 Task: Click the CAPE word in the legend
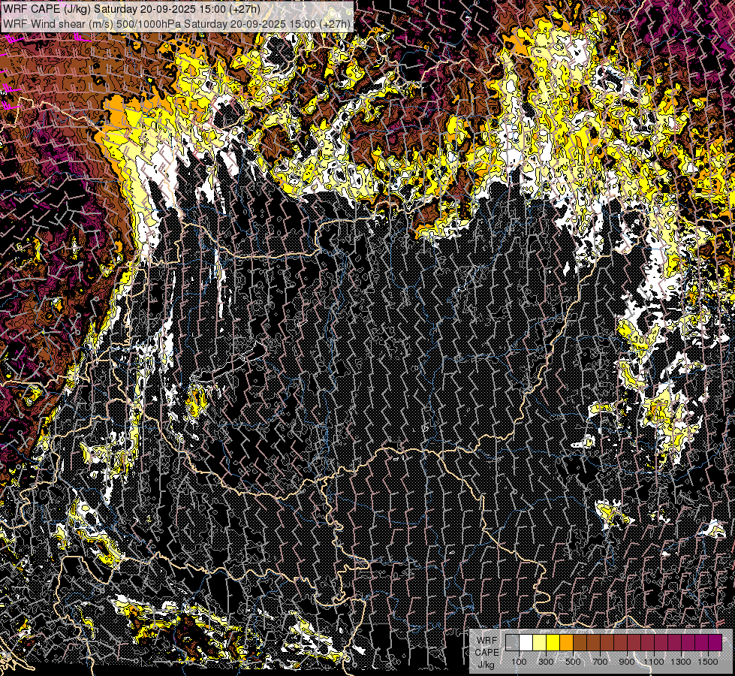(486, 653)
